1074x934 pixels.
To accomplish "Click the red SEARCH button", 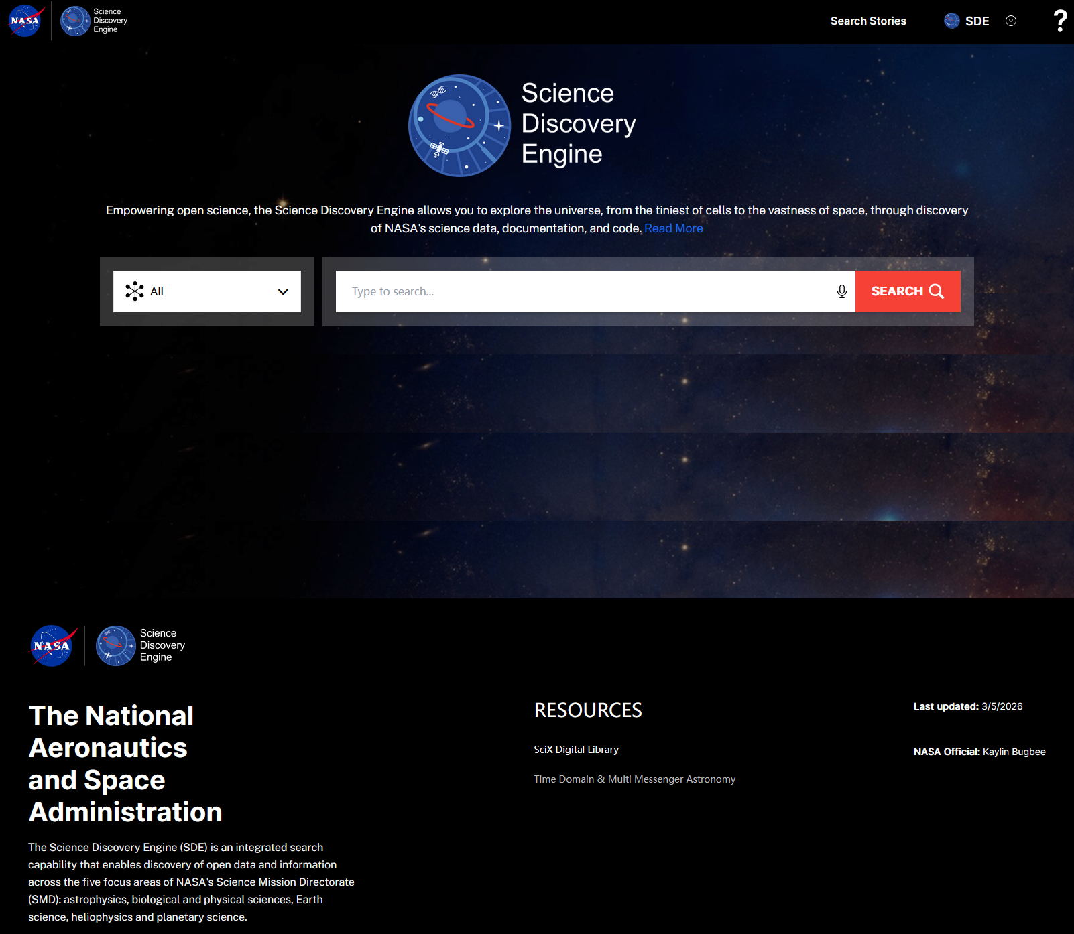I will 908,291.
